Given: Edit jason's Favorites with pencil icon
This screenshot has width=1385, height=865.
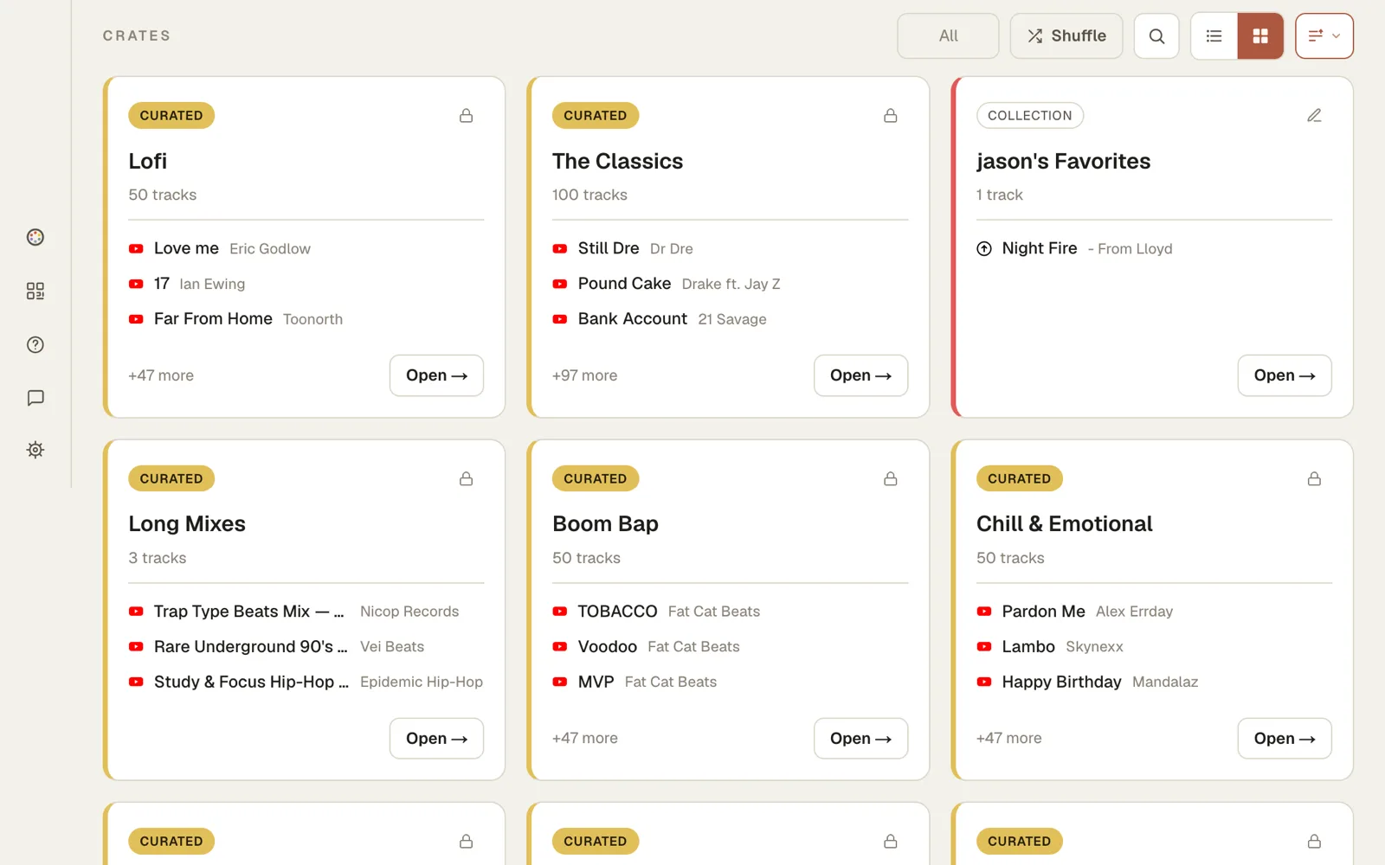Looking at the screenshot, I should coord(1314,115).
